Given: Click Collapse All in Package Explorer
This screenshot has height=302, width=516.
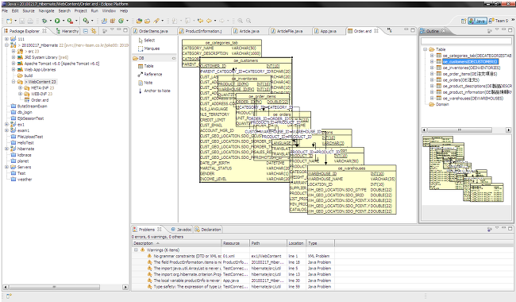Looking at the screenshot, I should (86, 31).
